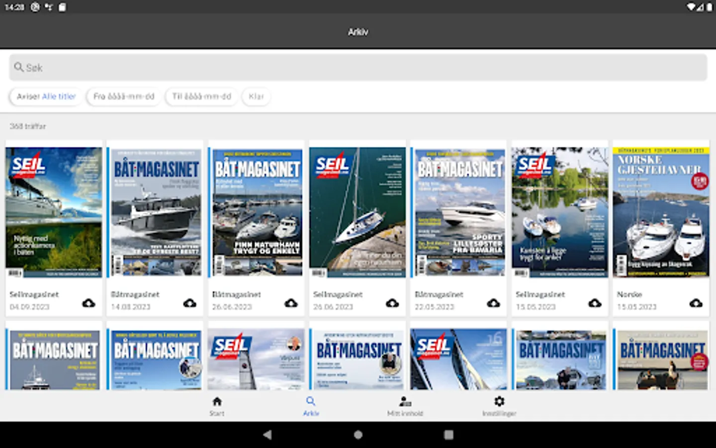Click the date text 14.08.2023

click(x=131, y=307)
